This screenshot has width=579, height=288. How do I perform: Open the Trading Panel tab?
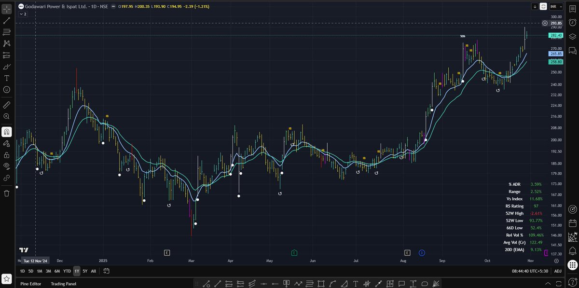tap(64, 284)
